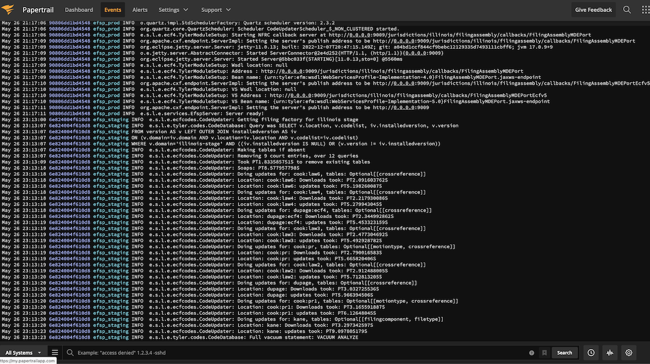Screen dimensions: 650x364
Task: Save search with the bookmark icon
Action: coord(544,353)
